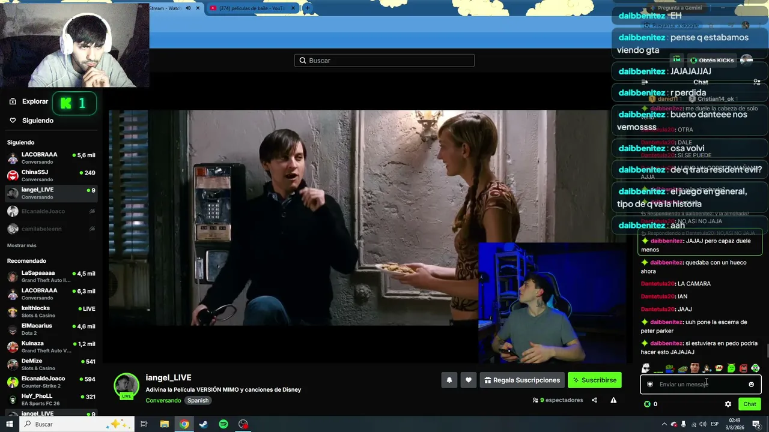Click the green Suscribirse button
Image resolution: width=769 pixels, height=432 pixels.
click(x=595, y=380)
